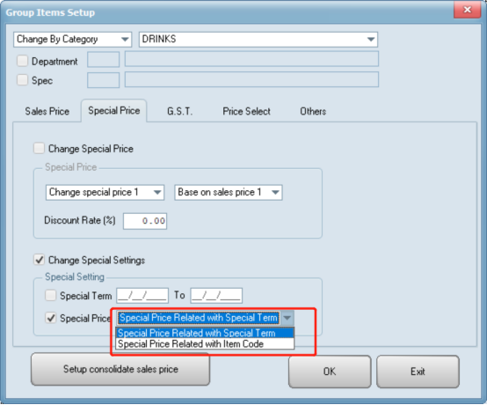
Task: Go to the Price Select tab
Action: click(247, 111)
